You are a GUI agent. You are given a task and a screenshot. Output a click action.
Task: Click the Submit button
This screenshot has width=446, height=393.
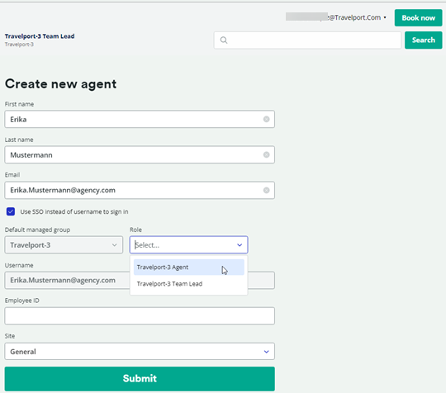140,379
